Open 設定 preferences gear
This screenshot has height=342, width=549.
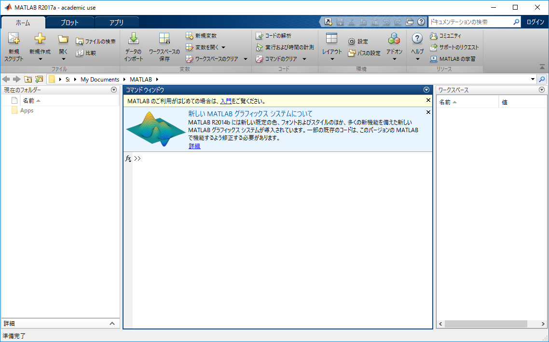(358, 41)
